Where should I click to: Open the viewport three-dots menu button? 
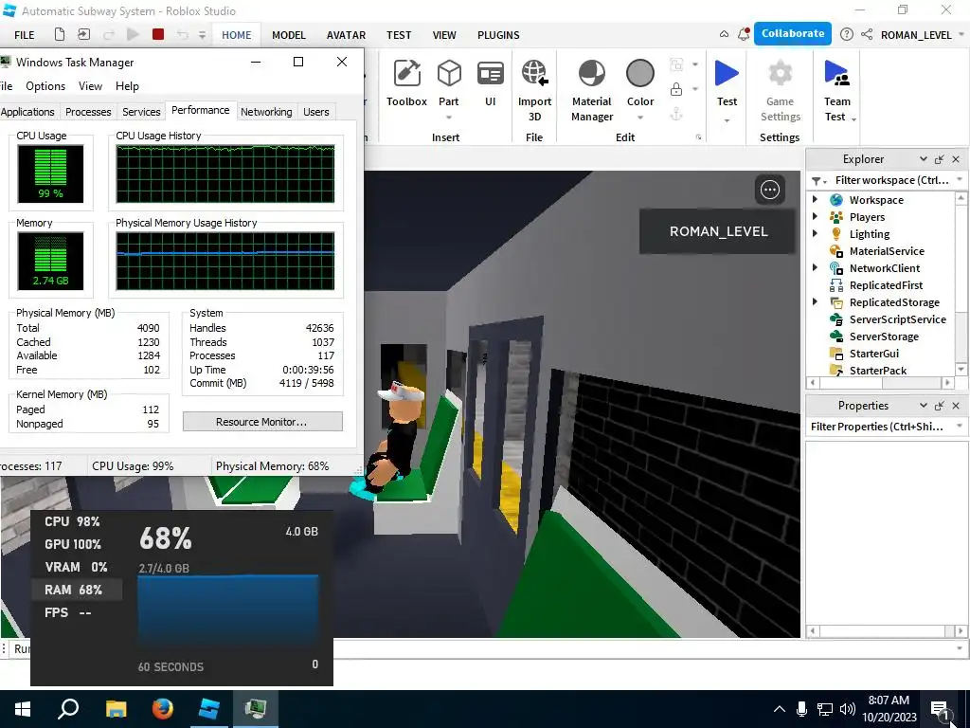(769, 190)
